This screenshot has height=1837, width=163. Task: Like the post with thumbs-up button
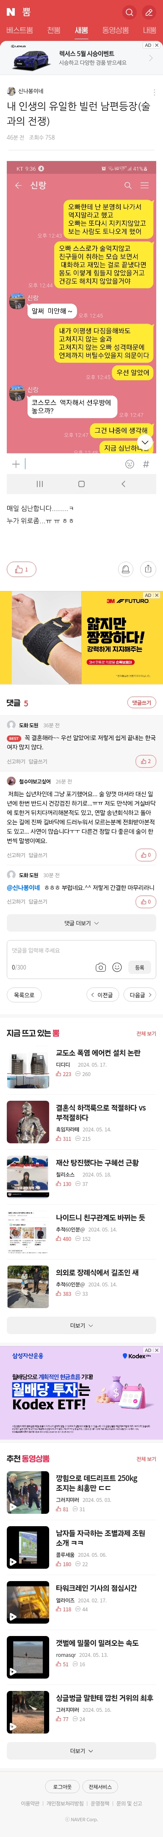coord(21,569)
